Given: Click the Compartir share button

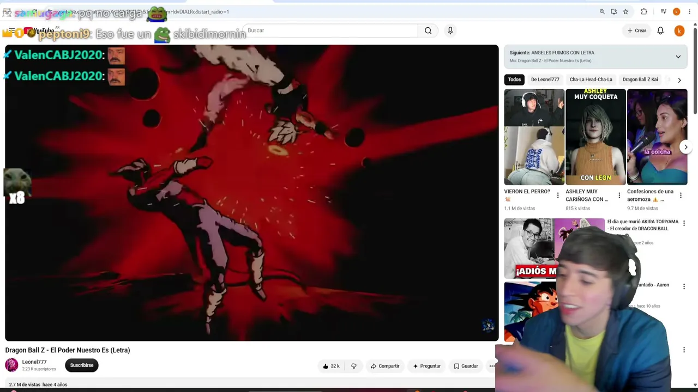Looking at the screenshot, I should coord(385,366).
